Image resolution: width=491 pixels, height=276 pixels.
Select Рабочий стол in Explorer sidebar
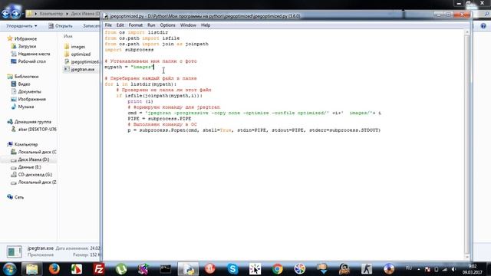pos(28,61)
